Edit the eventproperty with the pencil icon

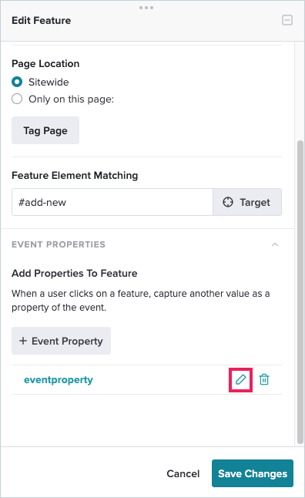240,379
